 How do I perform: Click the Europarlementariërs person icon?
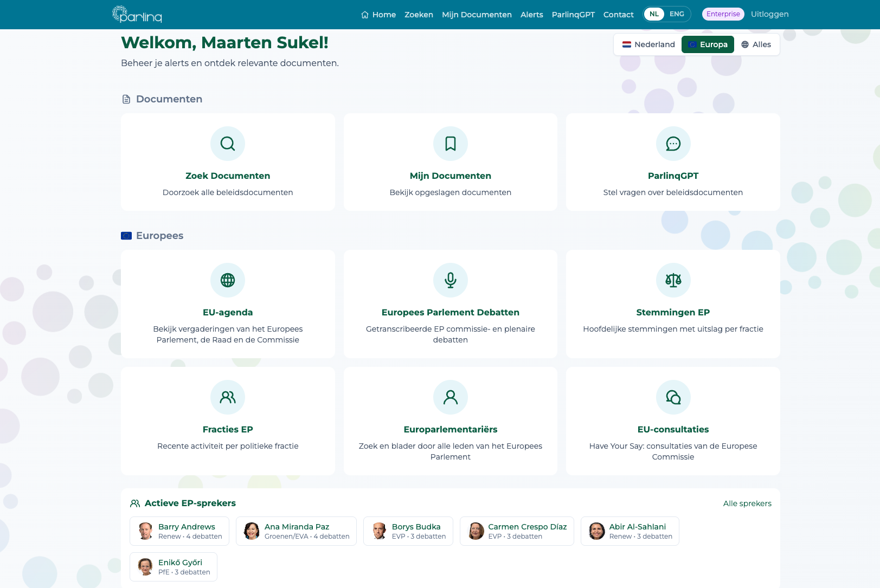tap(451, 397)
